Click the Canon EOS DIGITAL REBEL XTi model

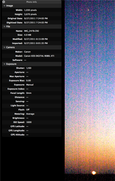pos(39,56)
